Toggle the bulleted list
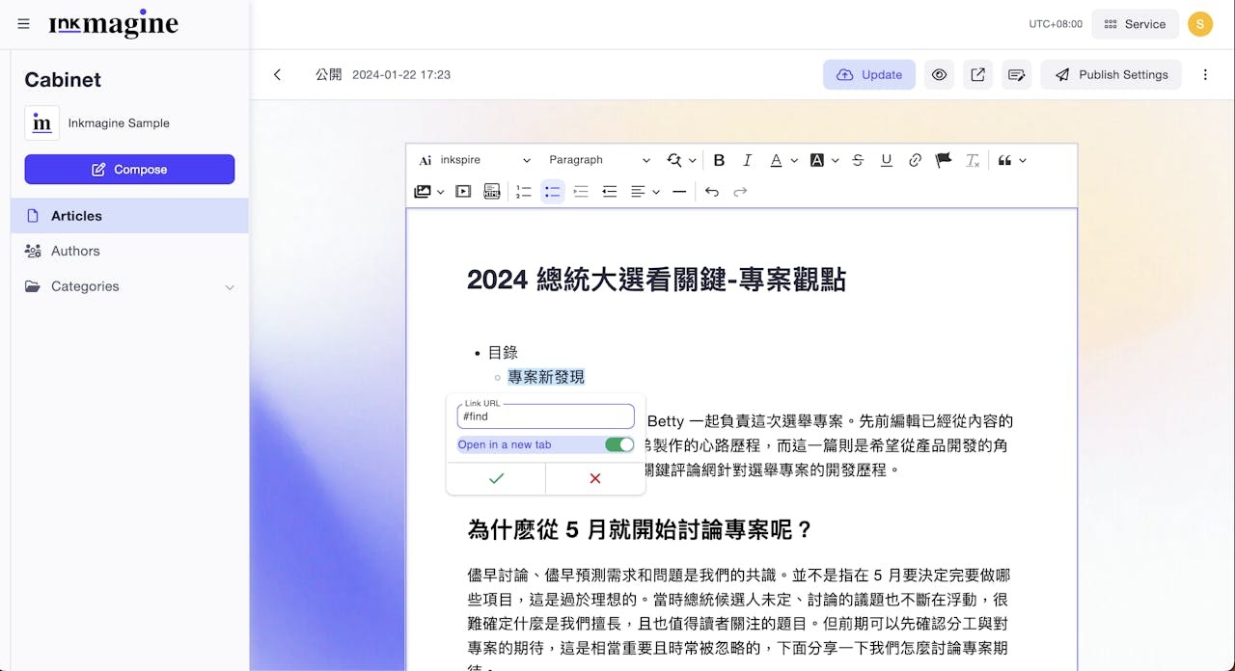The image size is (1235, 671). pos(552,192)
